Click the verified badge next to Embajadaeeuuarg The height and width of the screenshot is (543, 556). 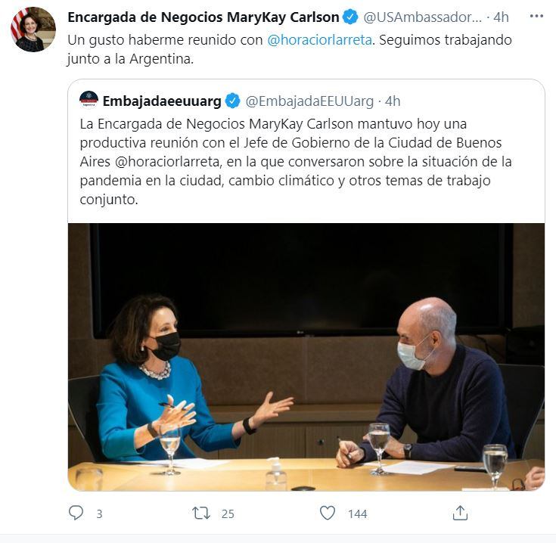233,101
